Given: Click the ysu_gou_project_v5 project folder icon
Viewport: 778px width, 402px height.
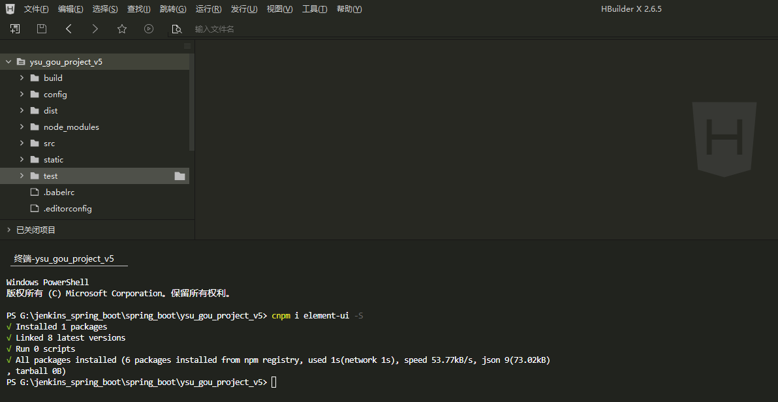Looking at the screenshot, I should coord(21,62).
